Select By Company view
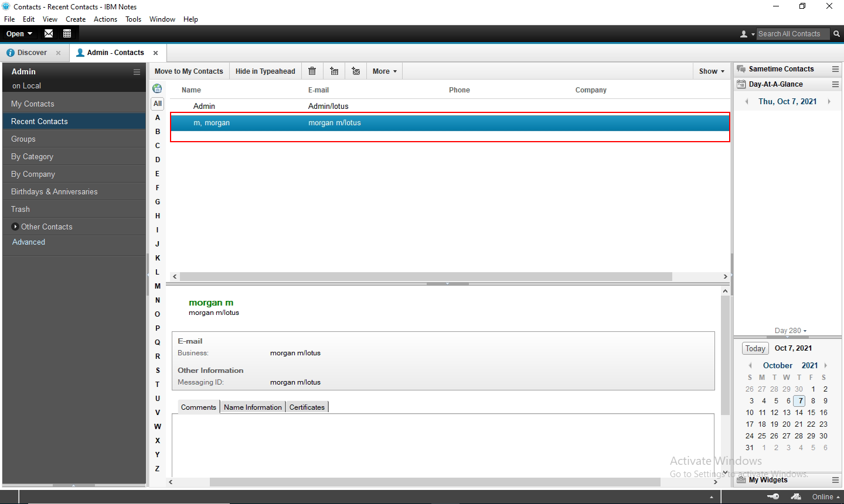 [x=74, y=174]
